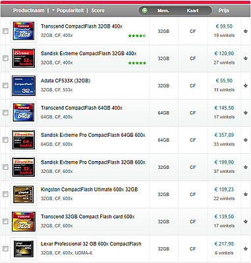Viewport: 251px width, 263px height.
Task: Add Adata CF533X to favorites
Action: click(x=246, y=85)
